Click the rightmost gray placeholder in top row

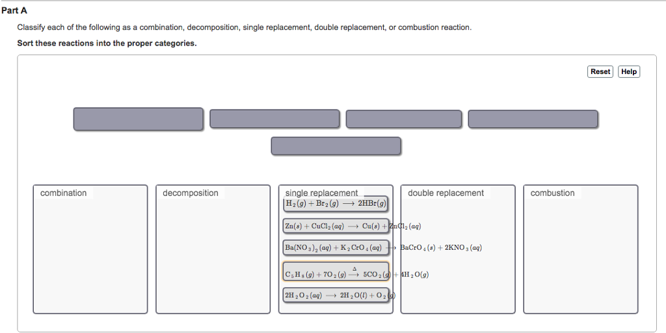point(533,119)
